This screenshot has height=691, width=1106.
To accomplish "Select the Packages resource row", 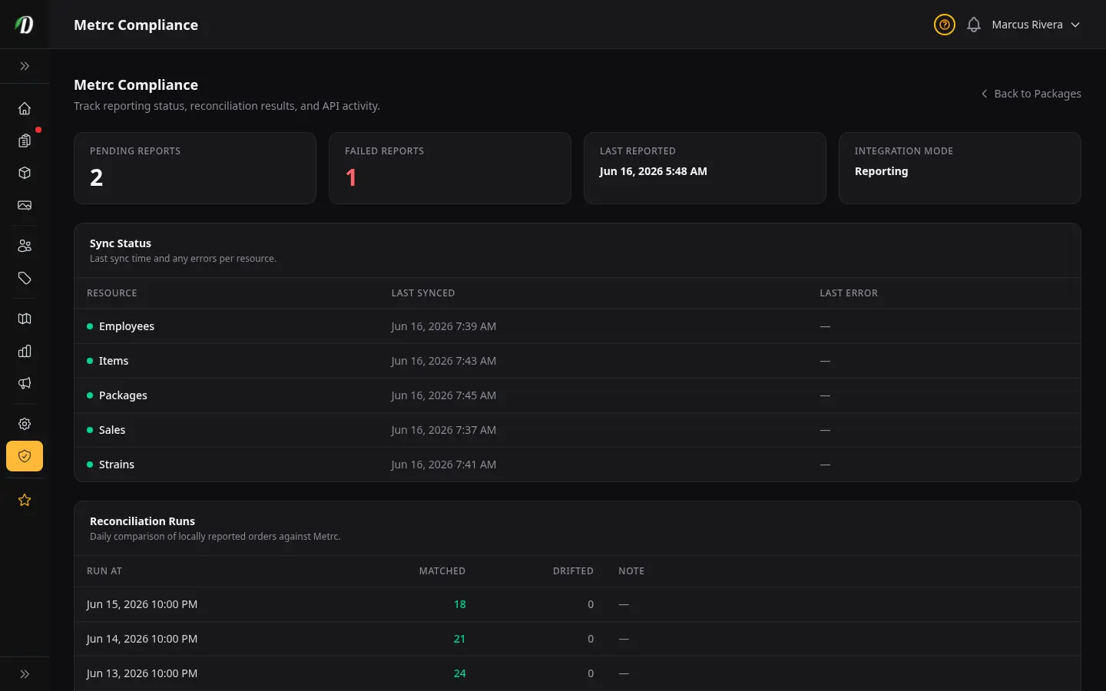I will 578,395.
